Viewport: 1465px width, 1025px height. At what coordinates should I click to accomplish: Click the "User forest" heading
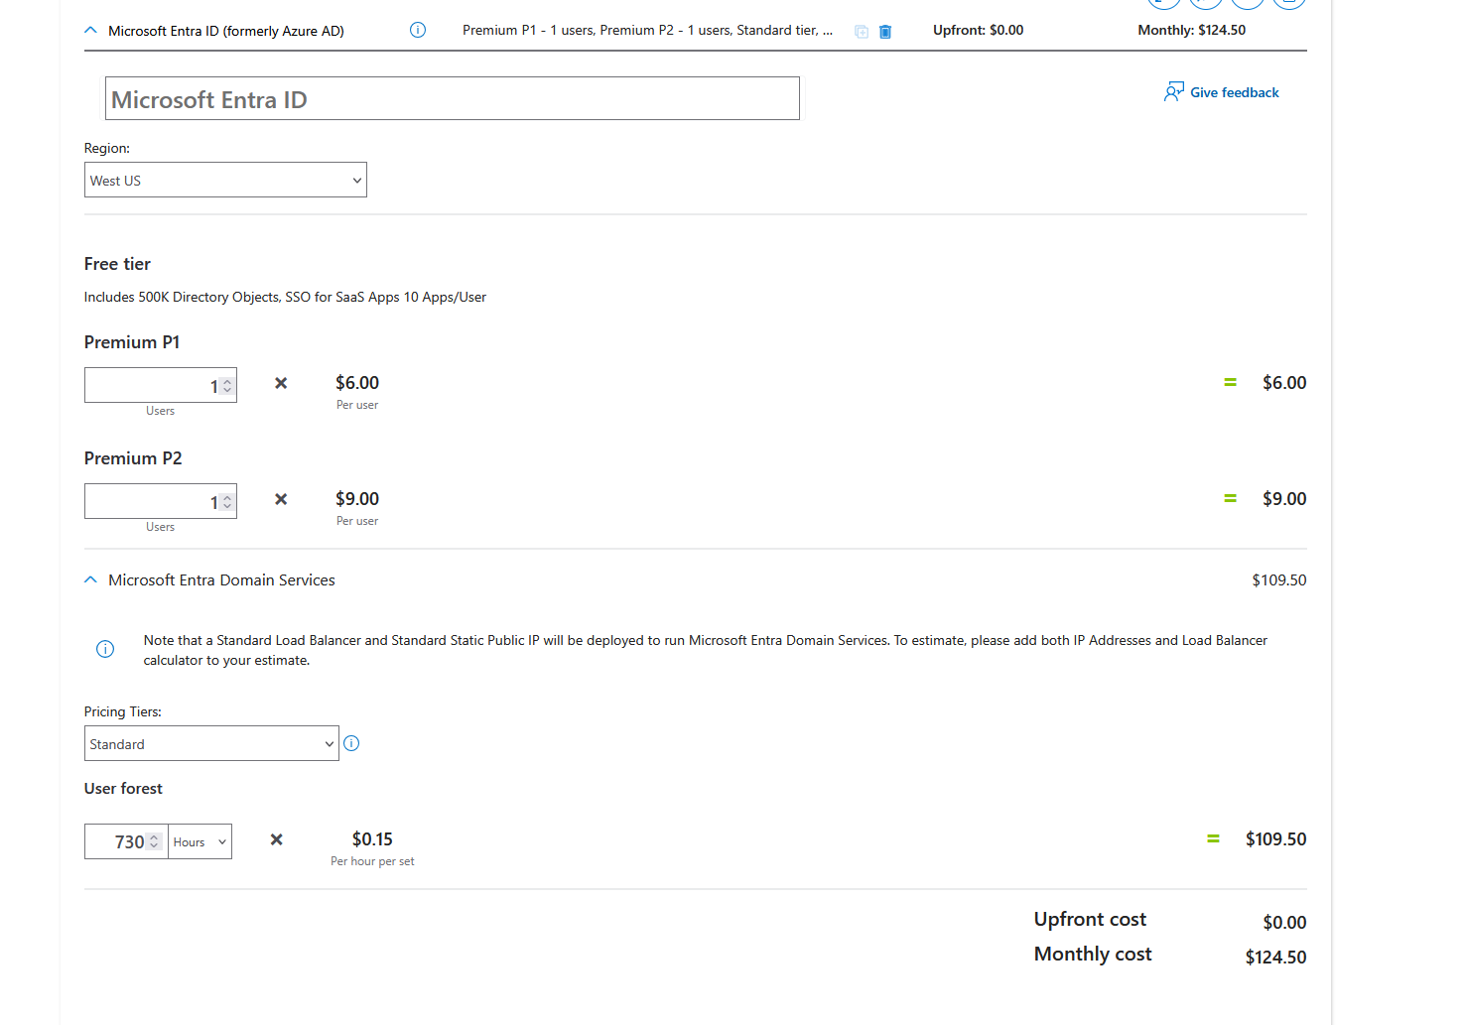[x=123, y=789]
